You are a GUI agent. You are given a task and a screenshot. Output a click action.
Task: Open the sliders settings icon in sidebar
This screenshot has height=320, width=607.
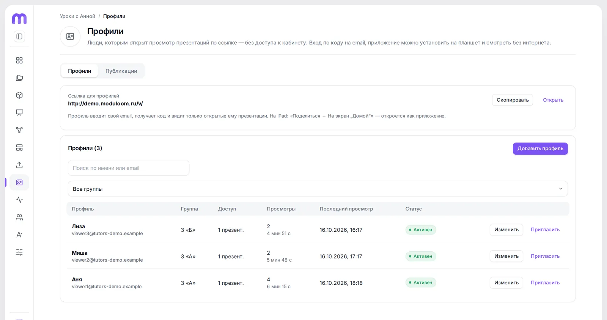coord(19,252)
